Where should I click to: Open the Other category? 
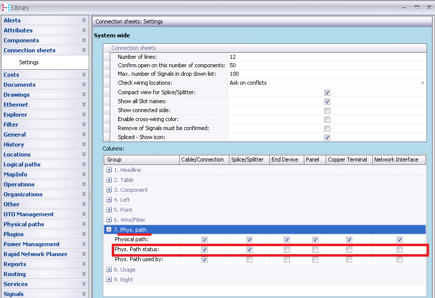[45, 204]
